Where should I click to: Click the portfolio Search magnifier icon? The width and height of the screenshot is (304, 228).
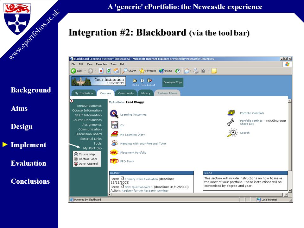coord(232,133)
